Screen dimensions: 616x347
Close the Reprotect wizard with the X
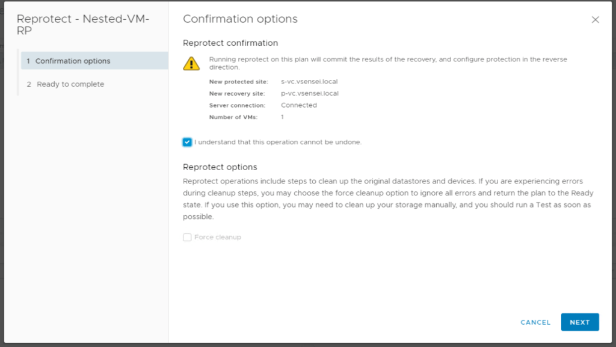tap(595, 20)
